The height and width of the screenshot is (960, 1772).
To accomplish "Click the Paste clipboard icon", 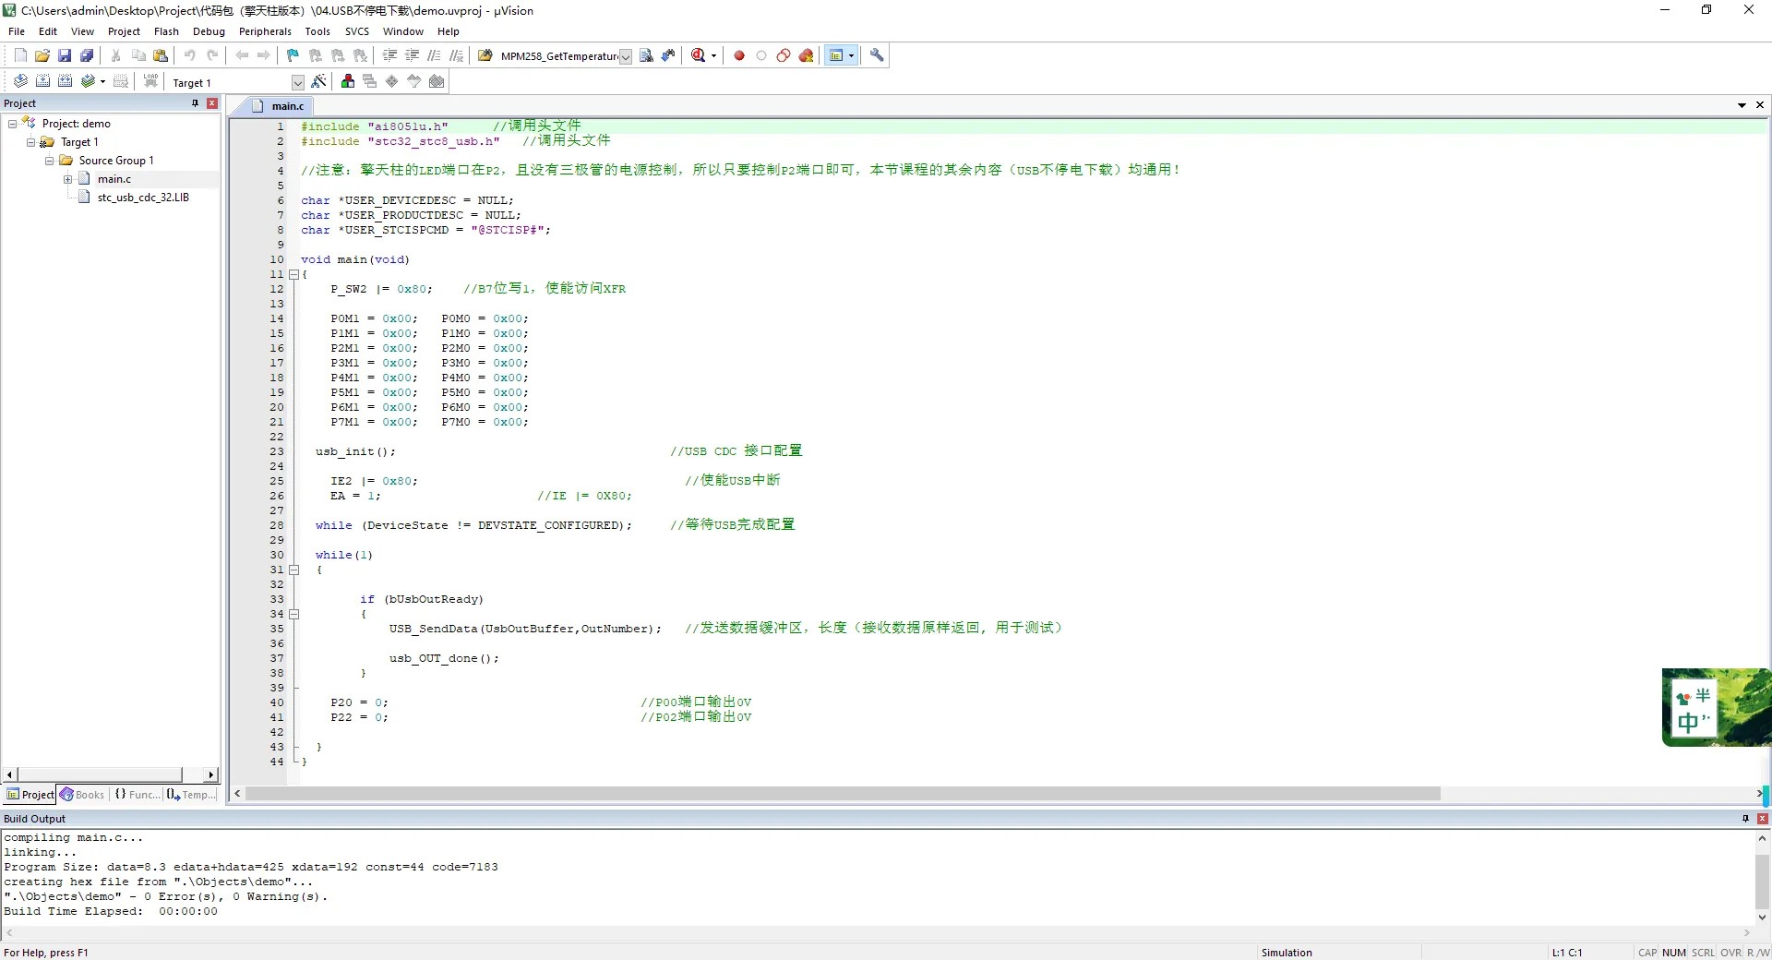I will pos(161,55).
